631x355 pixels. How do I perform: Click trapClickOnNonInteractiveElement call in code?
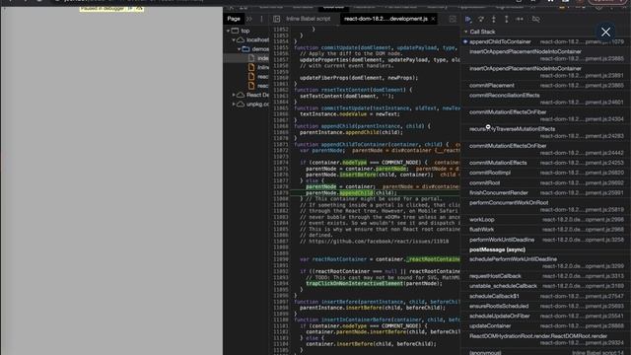(x=354, y=283)
